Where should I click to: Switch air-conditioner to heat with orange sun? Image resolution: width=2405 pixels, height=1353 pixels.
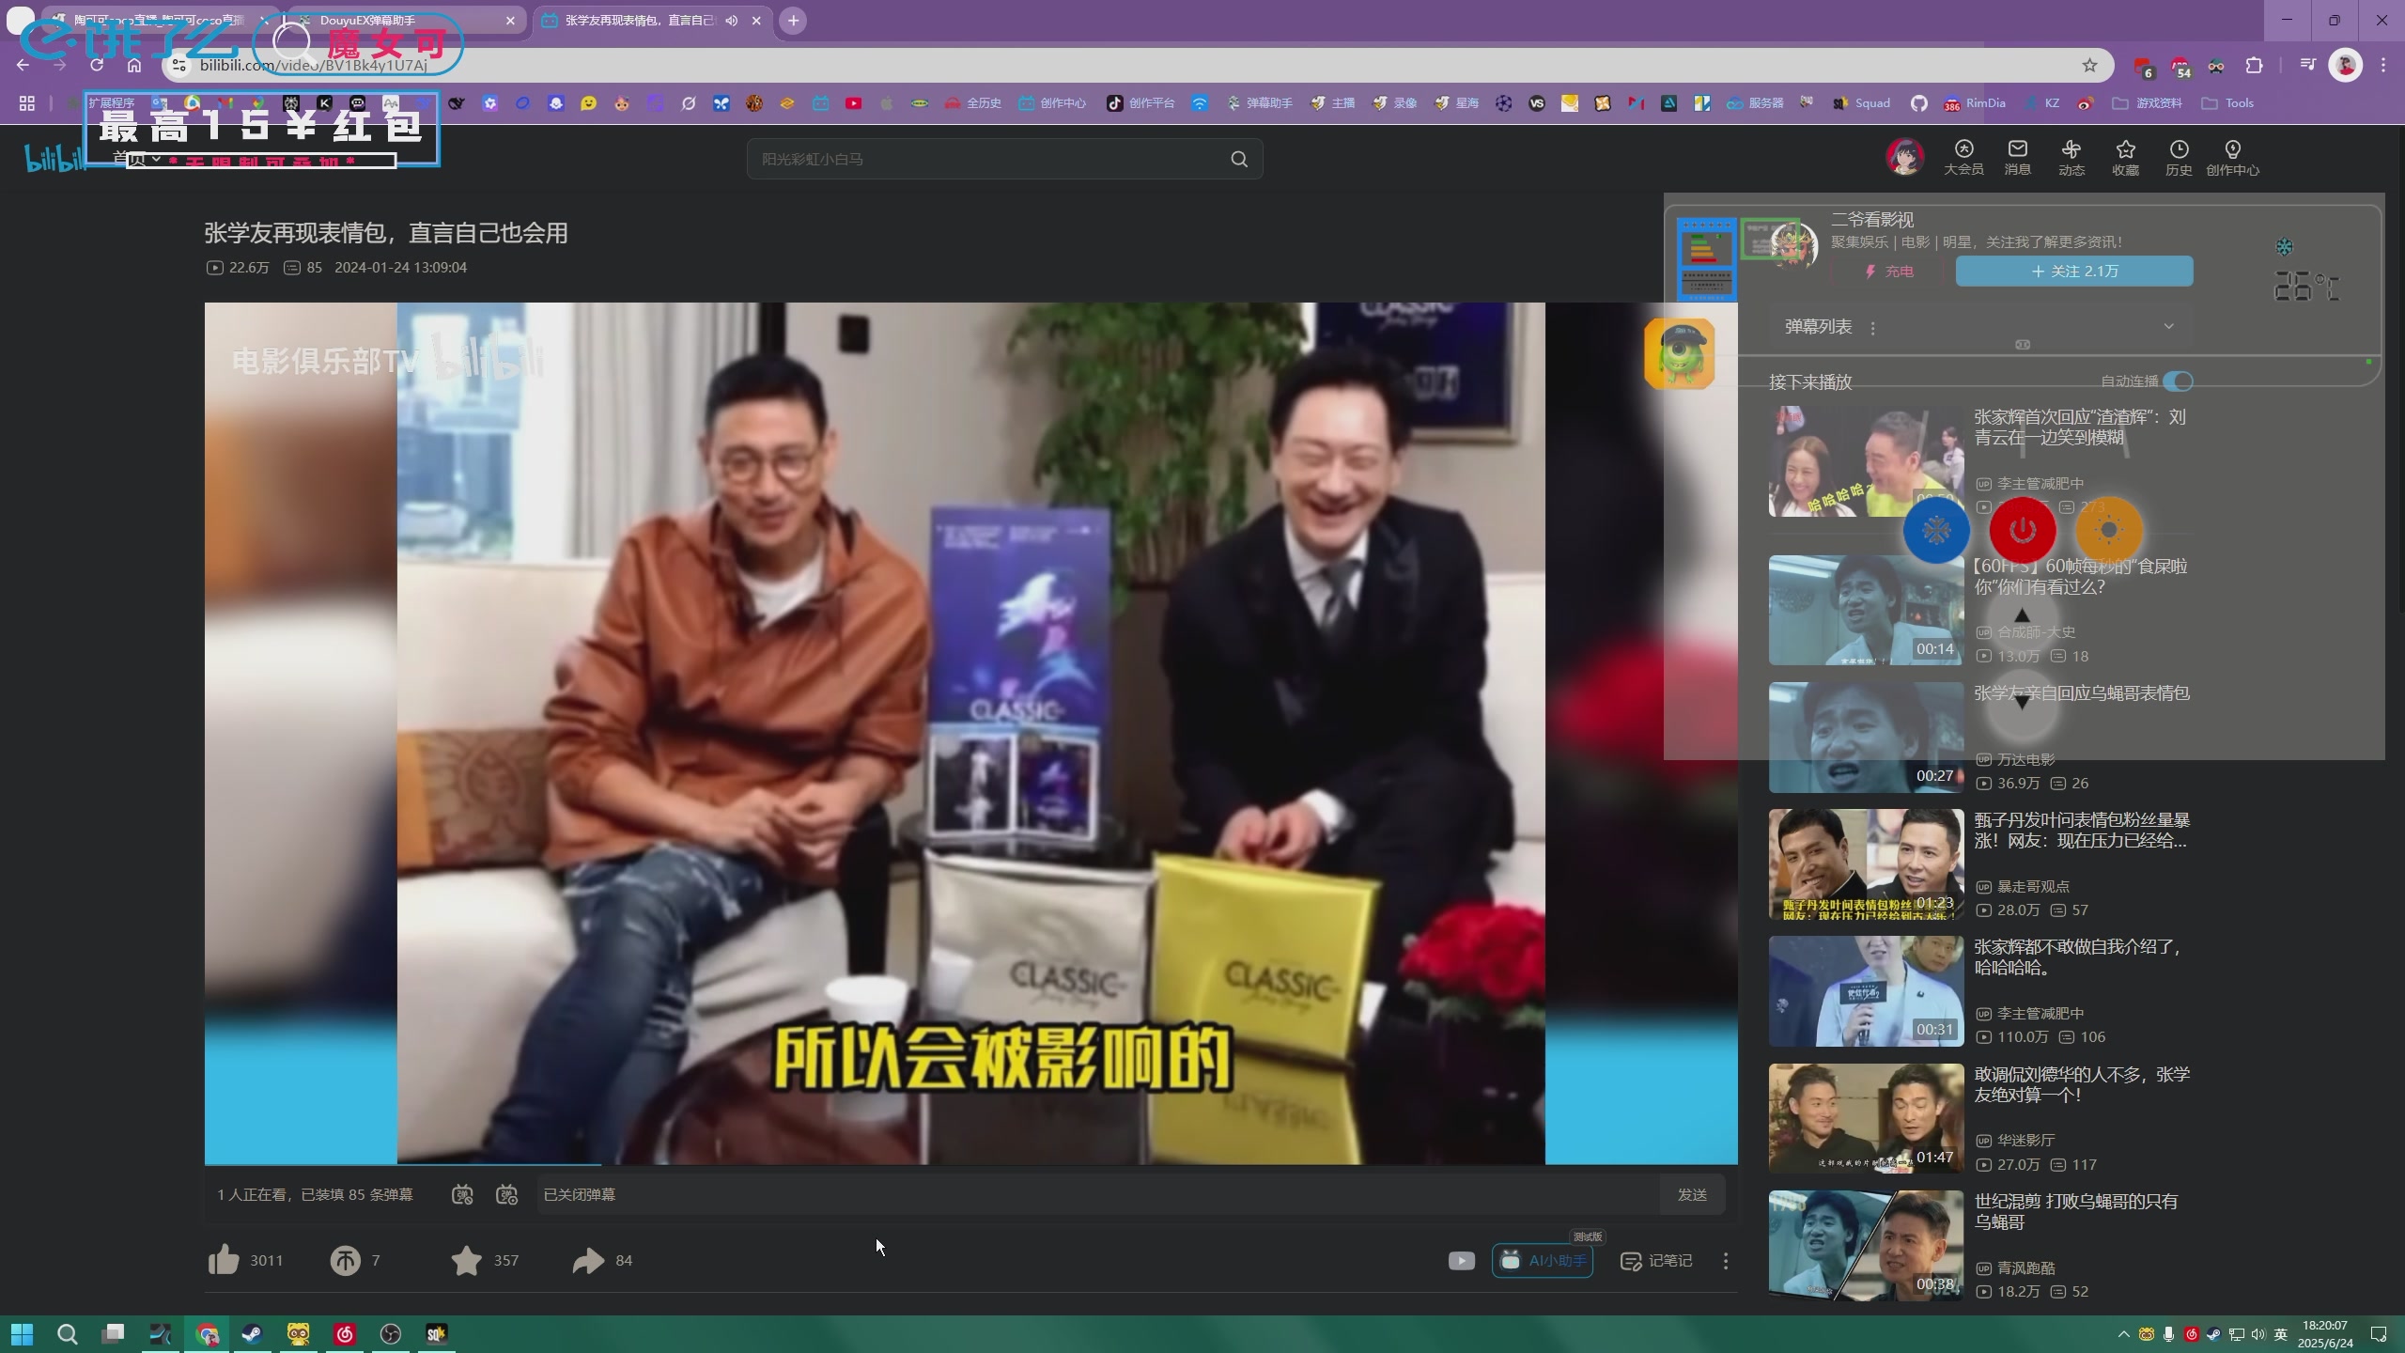click(2108, 530)
